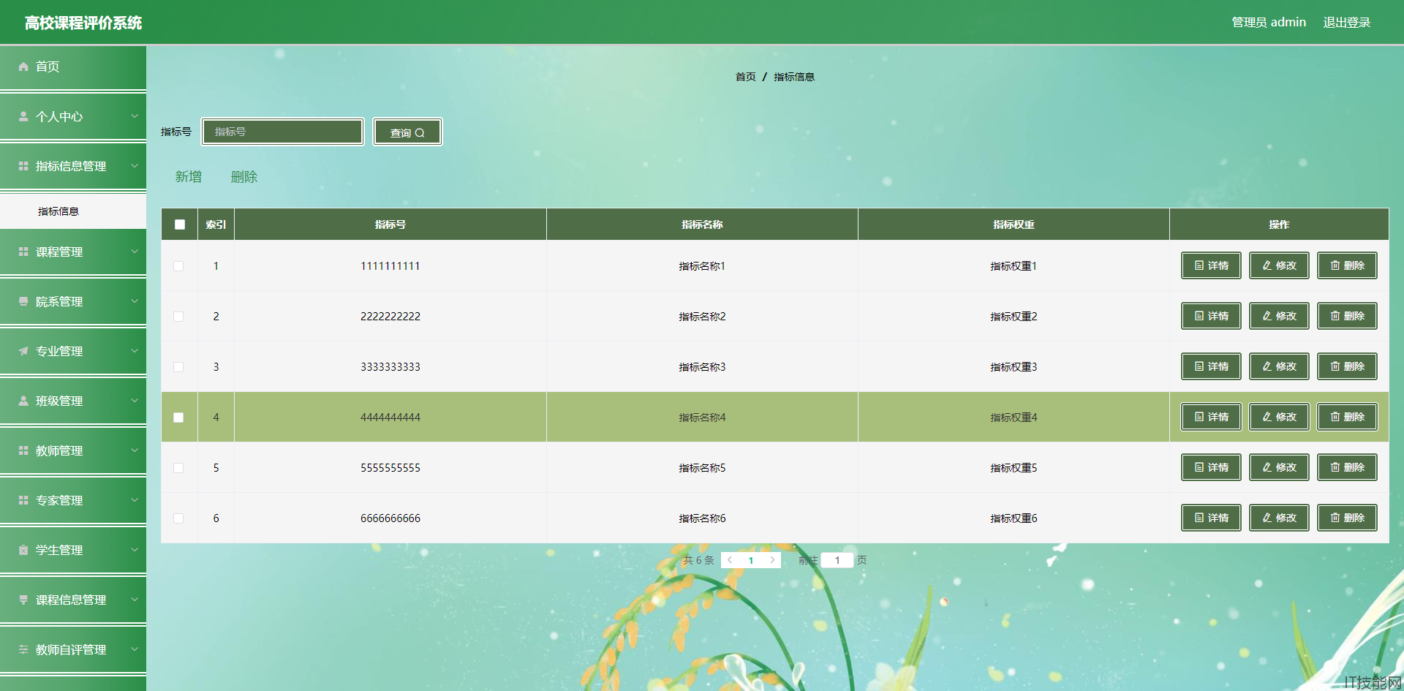Click the pencil icon in row 3 修改
The width and height of the screenshot is (1404, 691).
pyautogui.click(x=1267, y=366)
